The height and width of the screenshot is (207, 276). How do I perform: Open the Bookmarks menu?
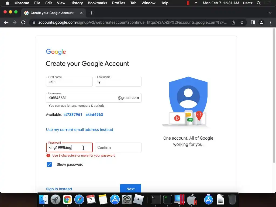(x=98, y=3)
